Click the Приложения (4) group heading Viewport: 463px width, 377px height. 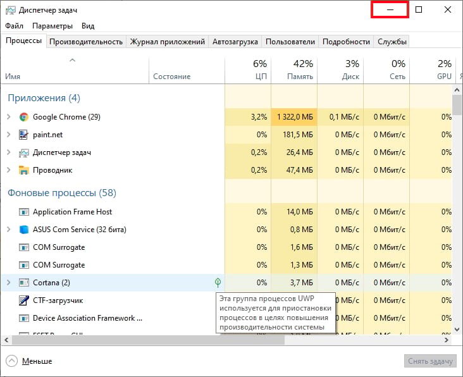click(44, 98)
